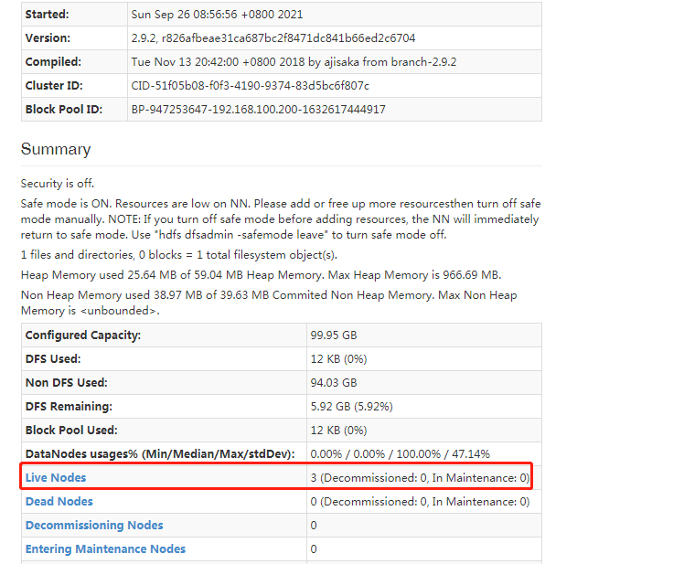Image resolution: width=684 pixels, height=564 pixels.
Task: Select the 94.03 GB value
Action: (x=334, y=382)
